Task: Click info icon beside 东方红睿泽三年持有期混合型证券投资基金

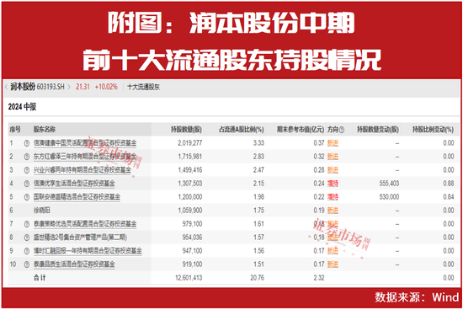Action: pyautogui.click(x=27, y=157)
